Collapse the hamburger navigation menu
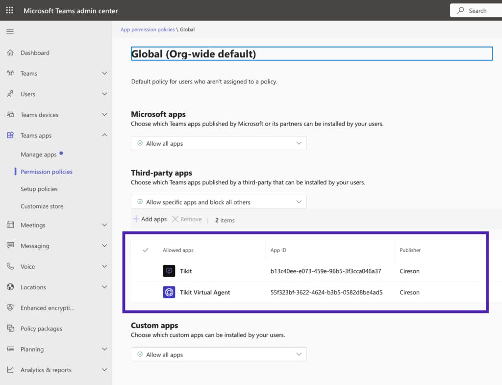 click(10, 32)
